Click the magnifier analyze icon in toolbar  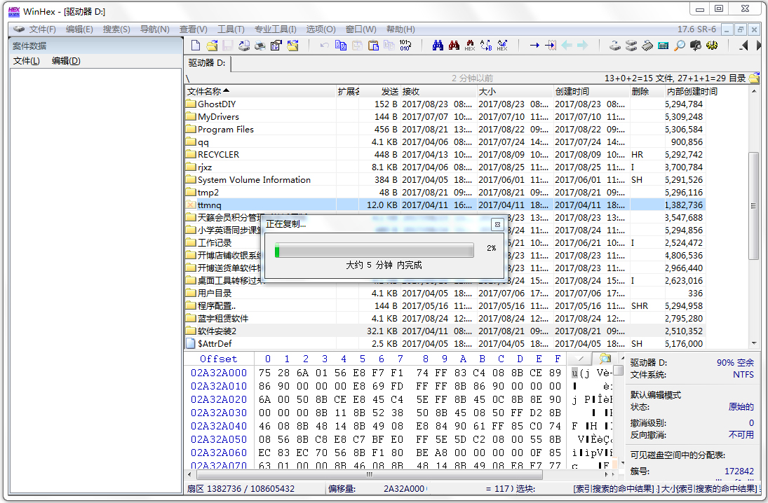tap(679, 46)
